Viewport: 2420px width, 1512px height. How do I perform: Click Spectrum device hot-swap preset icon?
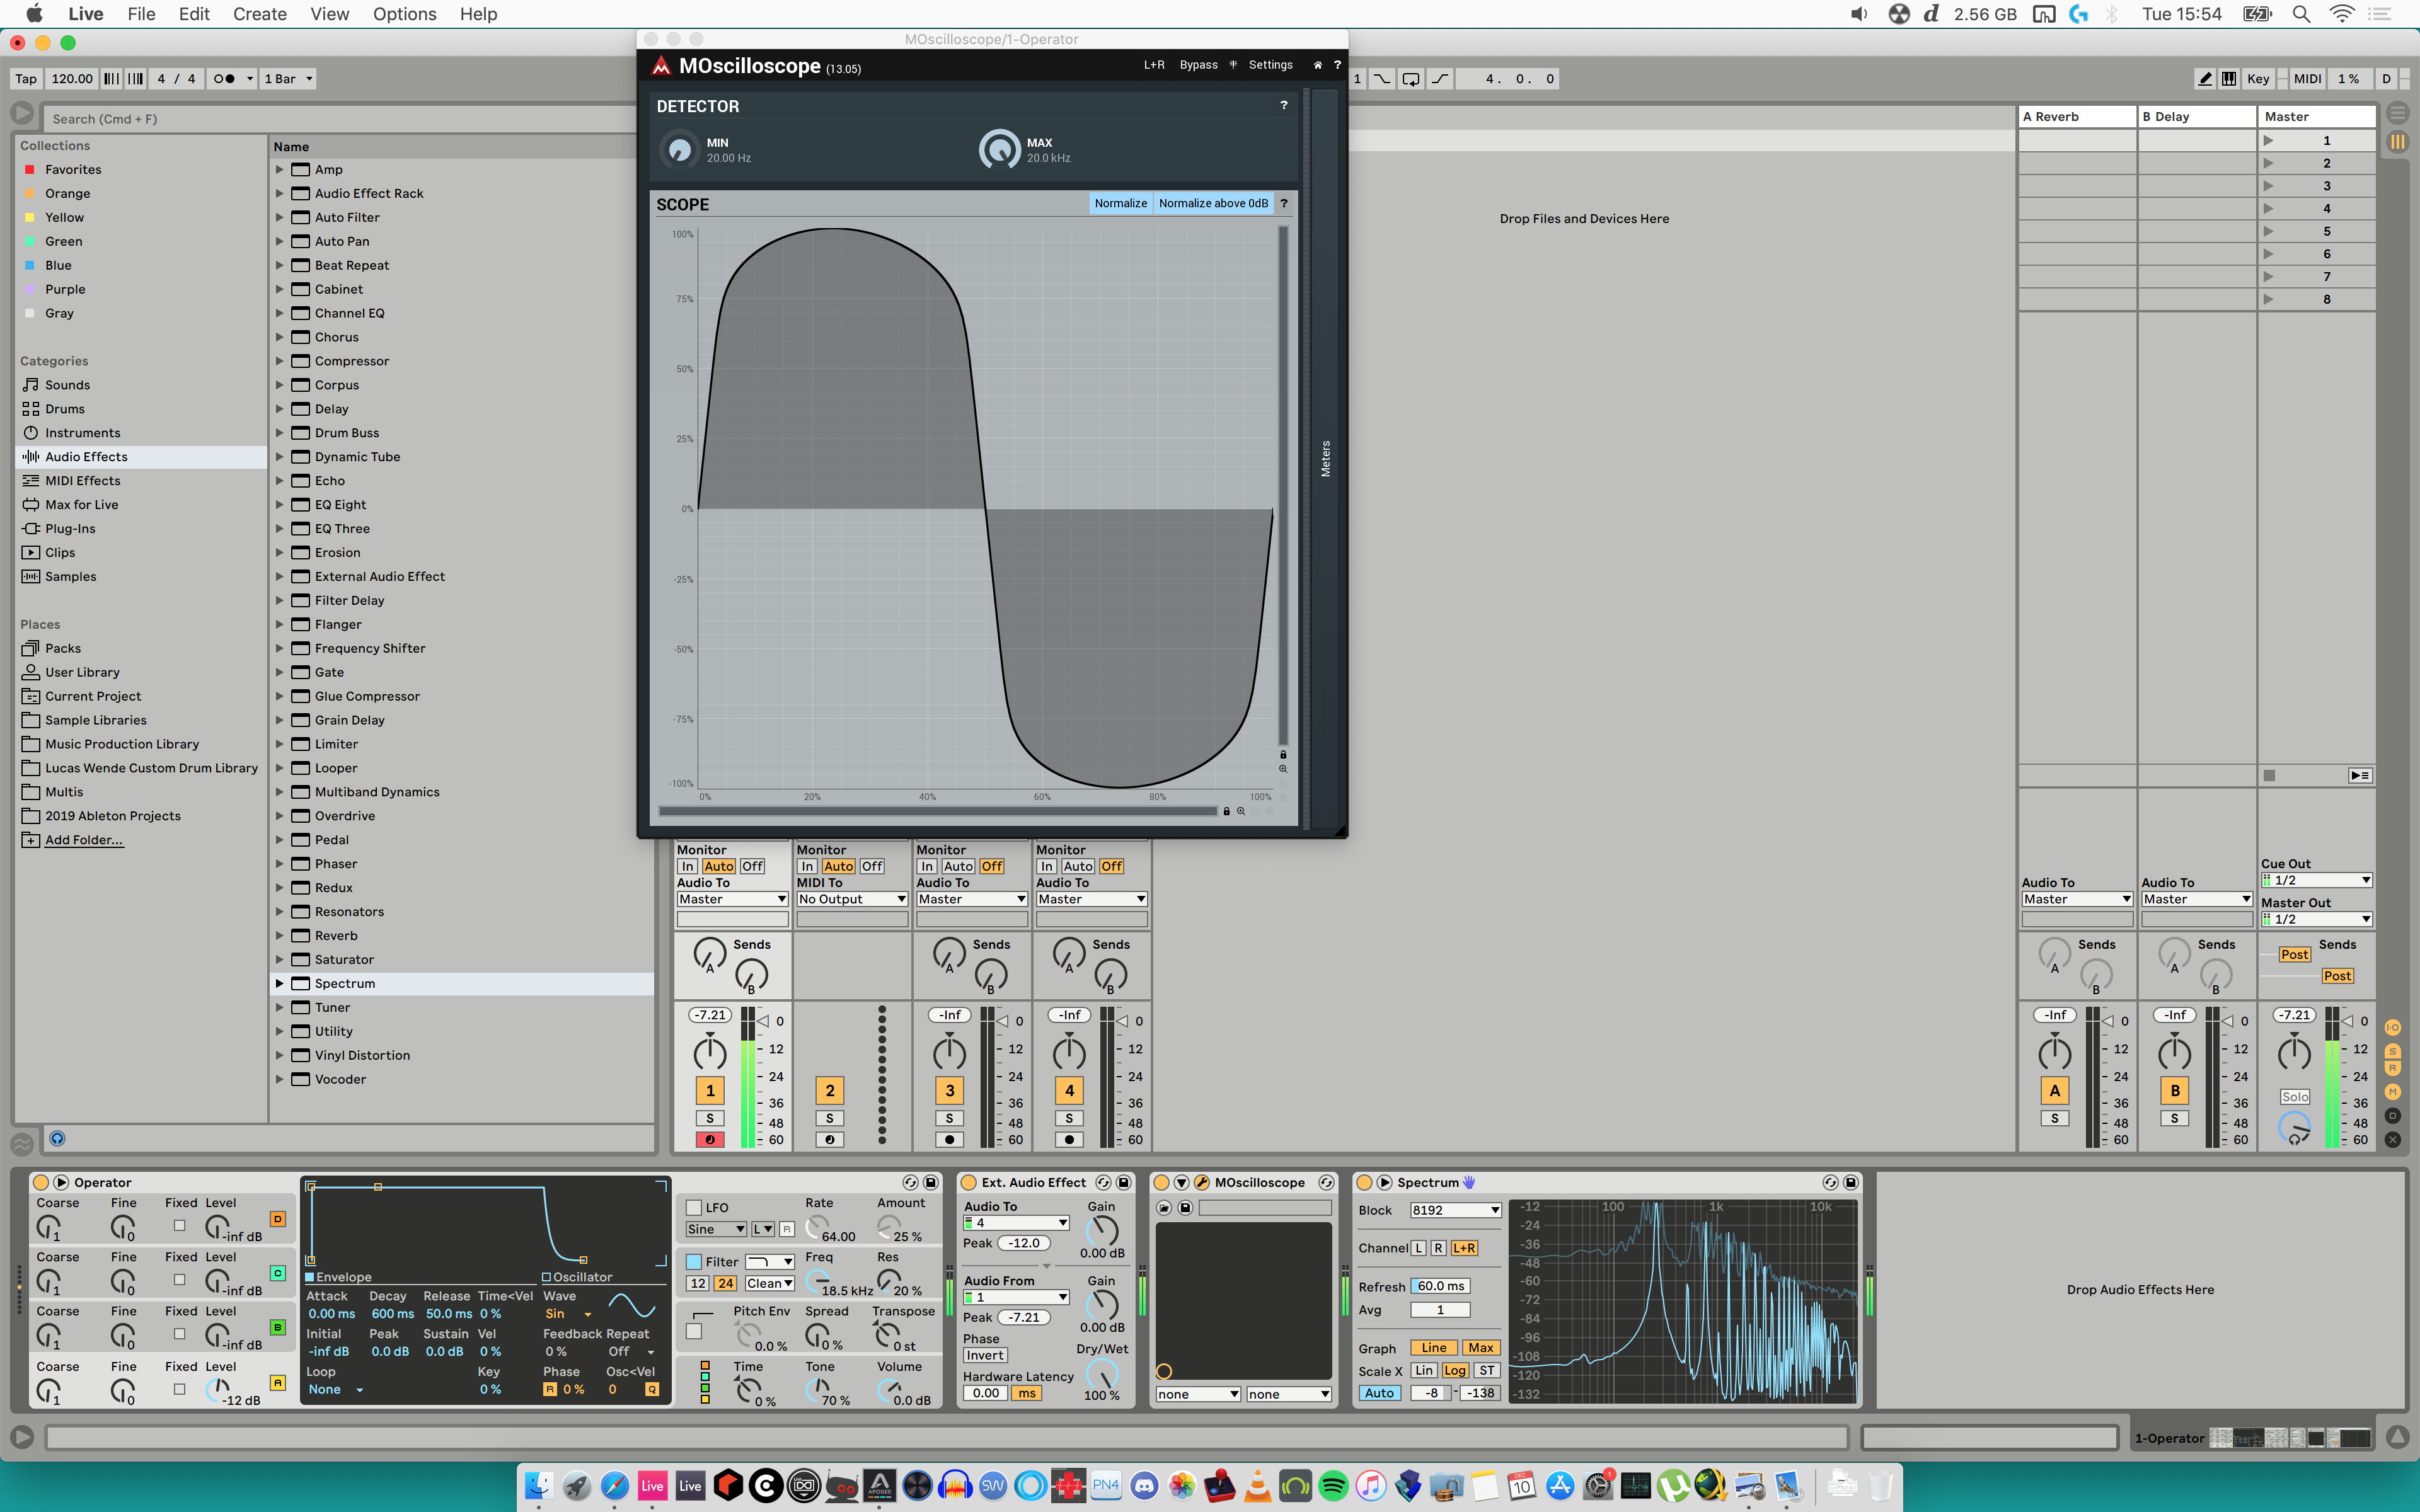[1830, 1182]
